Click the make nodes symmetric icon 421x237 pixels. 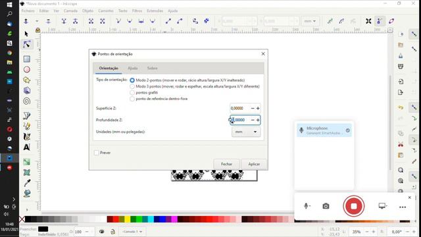(x=141, y=21)
